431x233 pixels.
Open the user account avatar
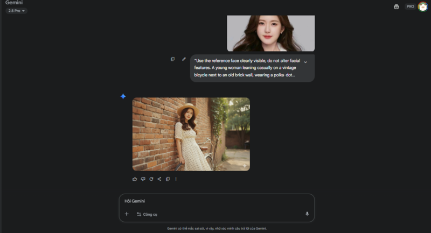click(423, 6)
